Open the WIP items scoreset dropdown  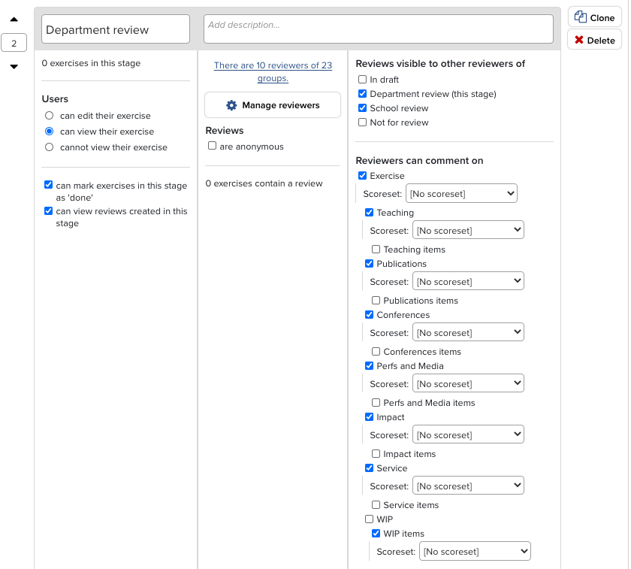pyautogui.click(x=475, y=552)
